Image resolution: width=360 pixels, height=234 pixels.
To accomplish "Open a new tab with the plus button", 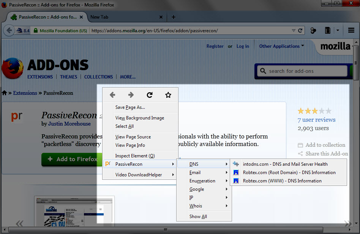I will click(174, 17).
